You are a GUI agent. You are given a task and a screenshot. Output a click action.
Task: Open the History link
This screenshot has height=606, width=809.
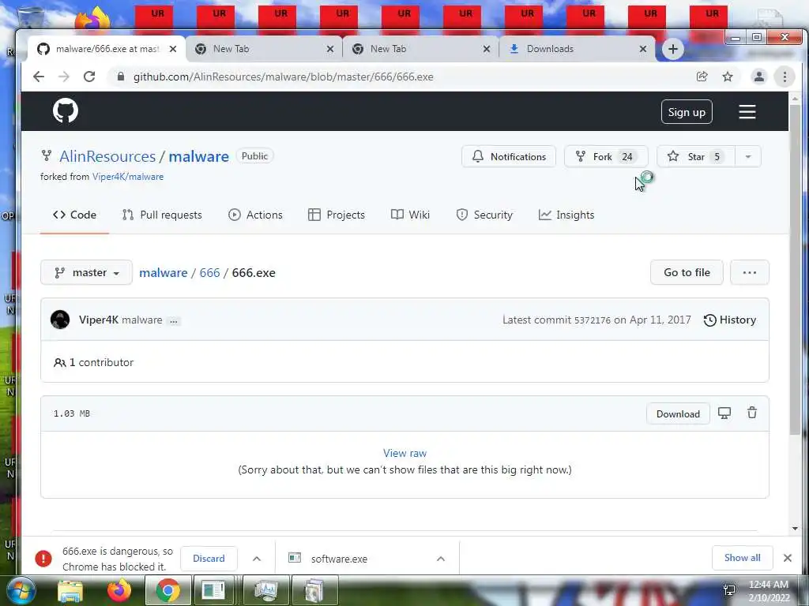click(729, 320)
